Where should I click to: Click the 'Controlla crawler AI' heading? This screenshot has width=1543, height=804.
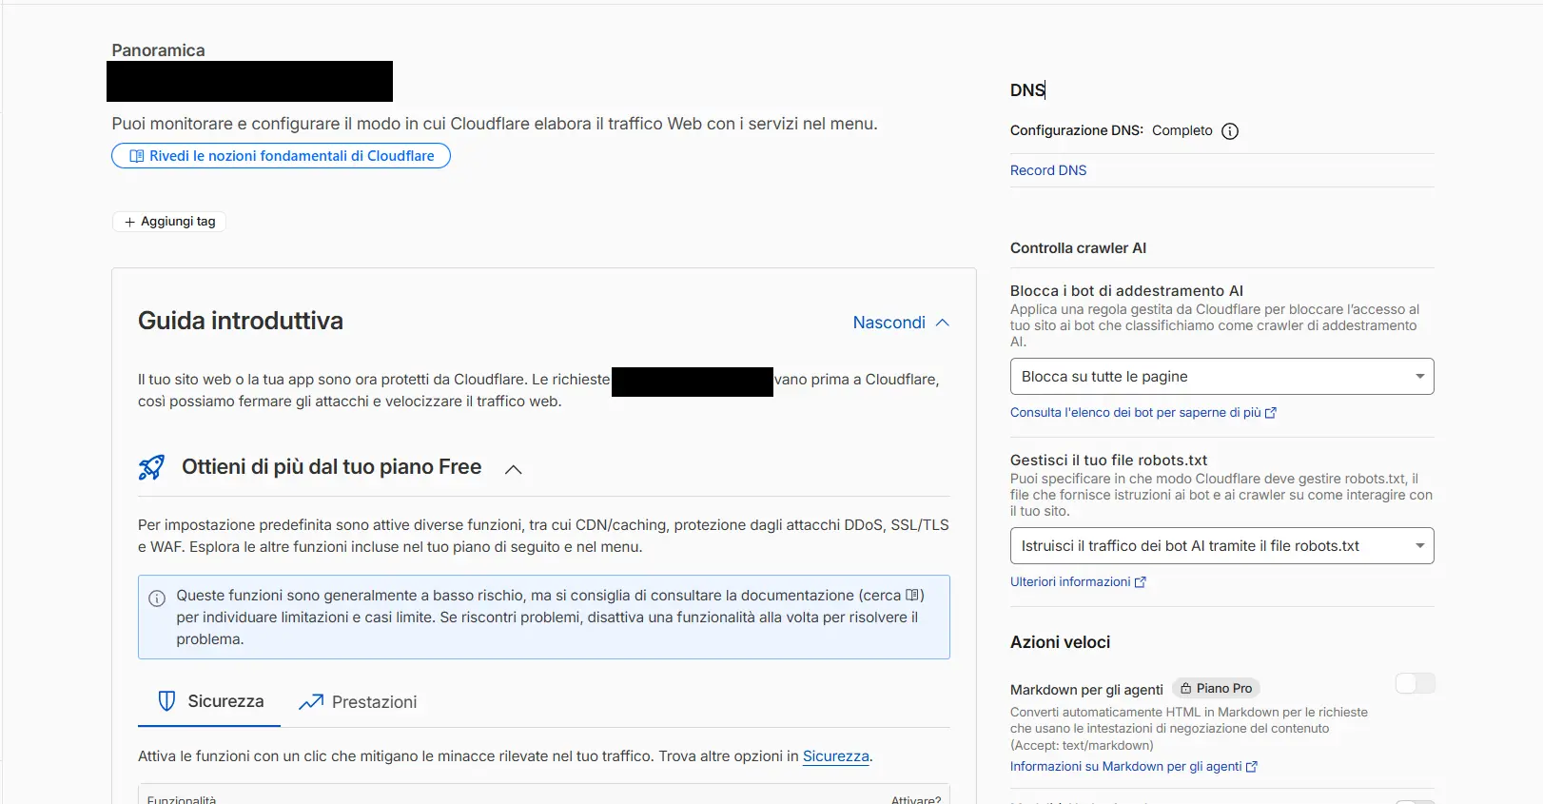point(1078,248)
